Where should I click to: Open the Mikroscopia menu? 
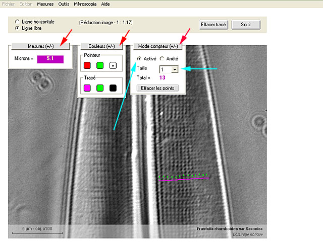click(x=85, y=4)
